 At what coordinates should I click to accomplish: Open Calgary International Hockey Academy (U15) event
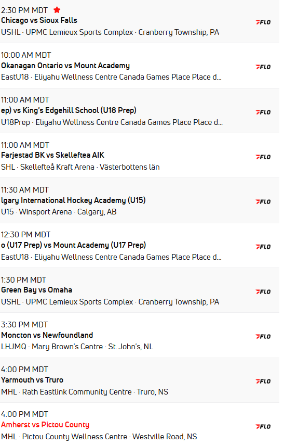[73, 200]
